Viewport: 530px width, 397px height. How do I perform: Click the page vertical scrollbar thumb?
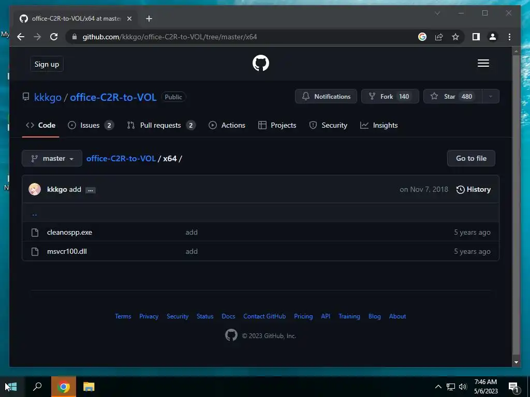[x=516, y=204]
